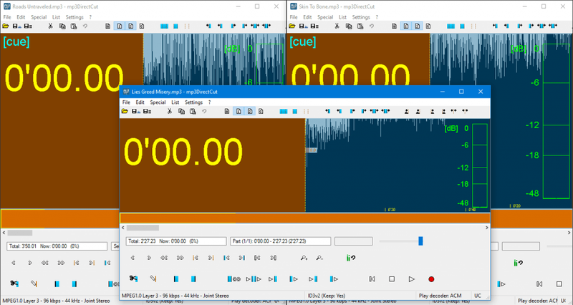Click the Cut scissors icon in Lies Greed Misery toolbar
This screenshot has width=573, height=305.
170,111
